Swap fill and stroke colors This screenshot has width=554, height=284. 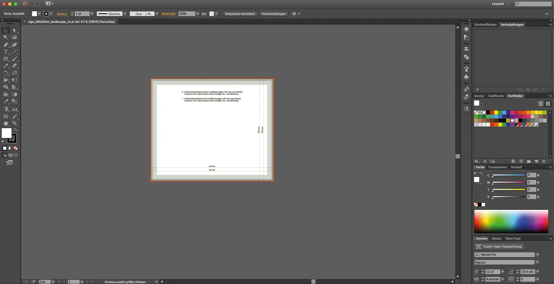[16, 130]
